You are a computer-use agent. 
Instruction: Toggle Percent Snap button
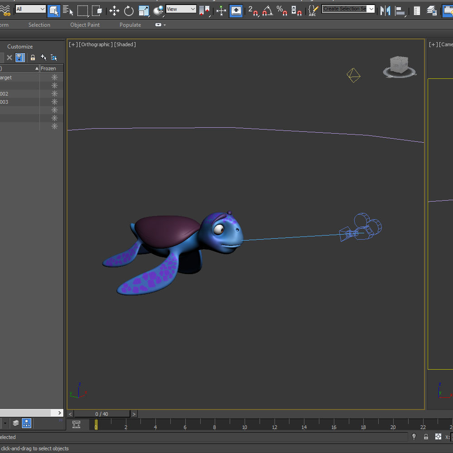click(x=282, y=11)
